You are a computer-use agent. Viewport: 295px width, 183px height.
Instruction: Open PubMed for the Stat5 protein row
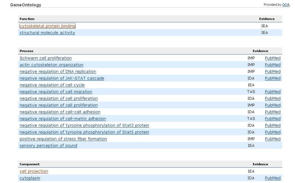pyautogui.click(x=273, y=132)
